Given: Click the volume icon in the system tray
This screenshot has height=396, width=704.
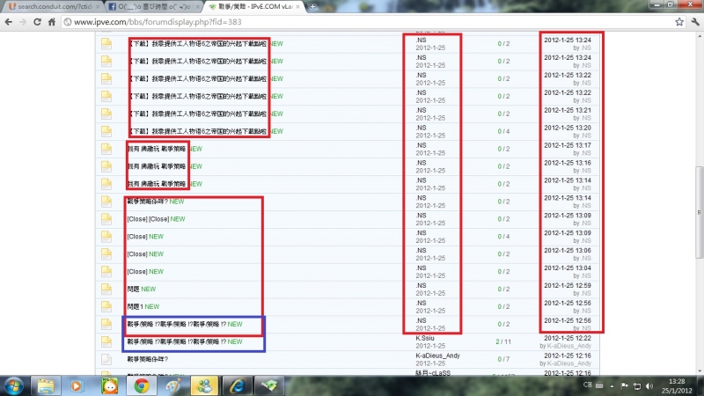Looking at the screenshot, I should [649, 386].
